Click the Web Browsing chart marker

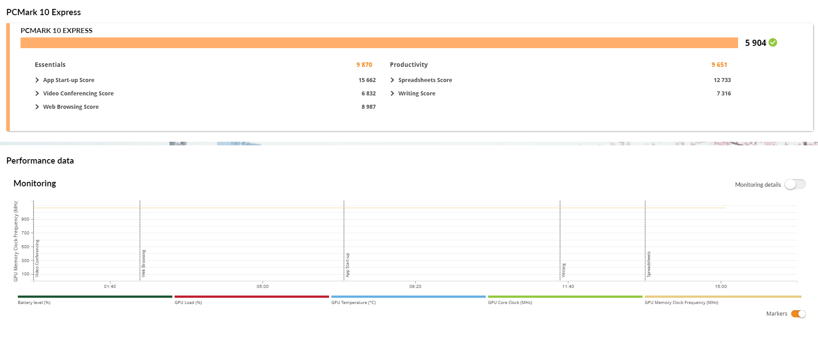(143, 264)
